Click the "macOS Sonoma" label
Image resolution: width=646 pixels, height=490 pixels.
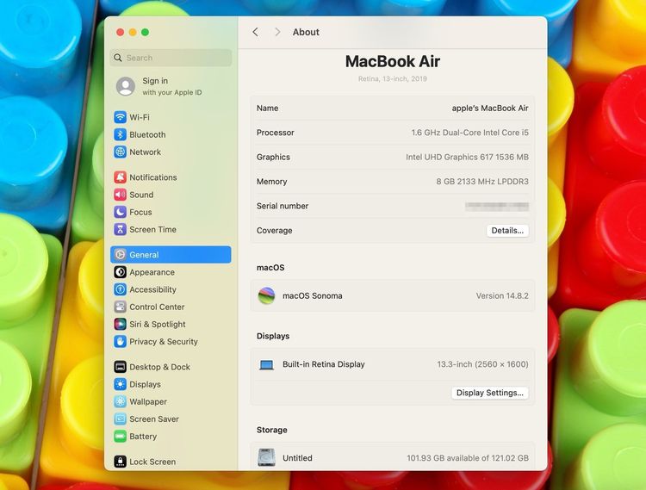pos(313,296)
